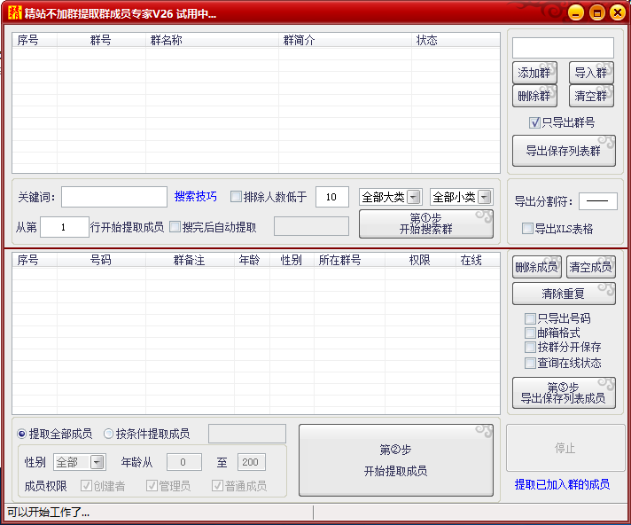Click the 状态 column header

[456, 40]
